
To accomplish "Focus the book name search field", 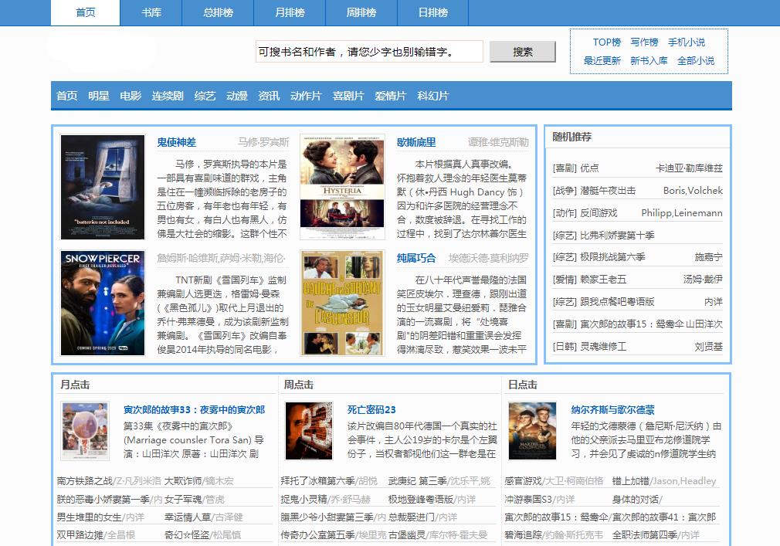I will coord(369,52).
